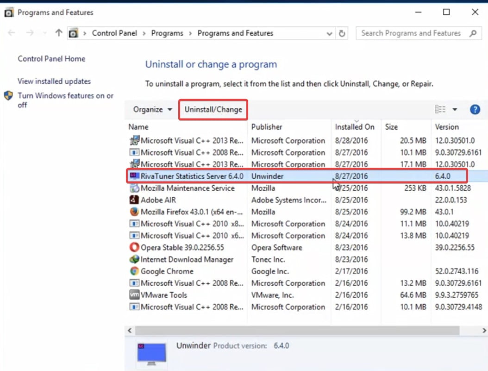Select the Mozilla Firefox icon
This screenshot has height=371, width=488.
pyautogui.click(x=134, y=212)
